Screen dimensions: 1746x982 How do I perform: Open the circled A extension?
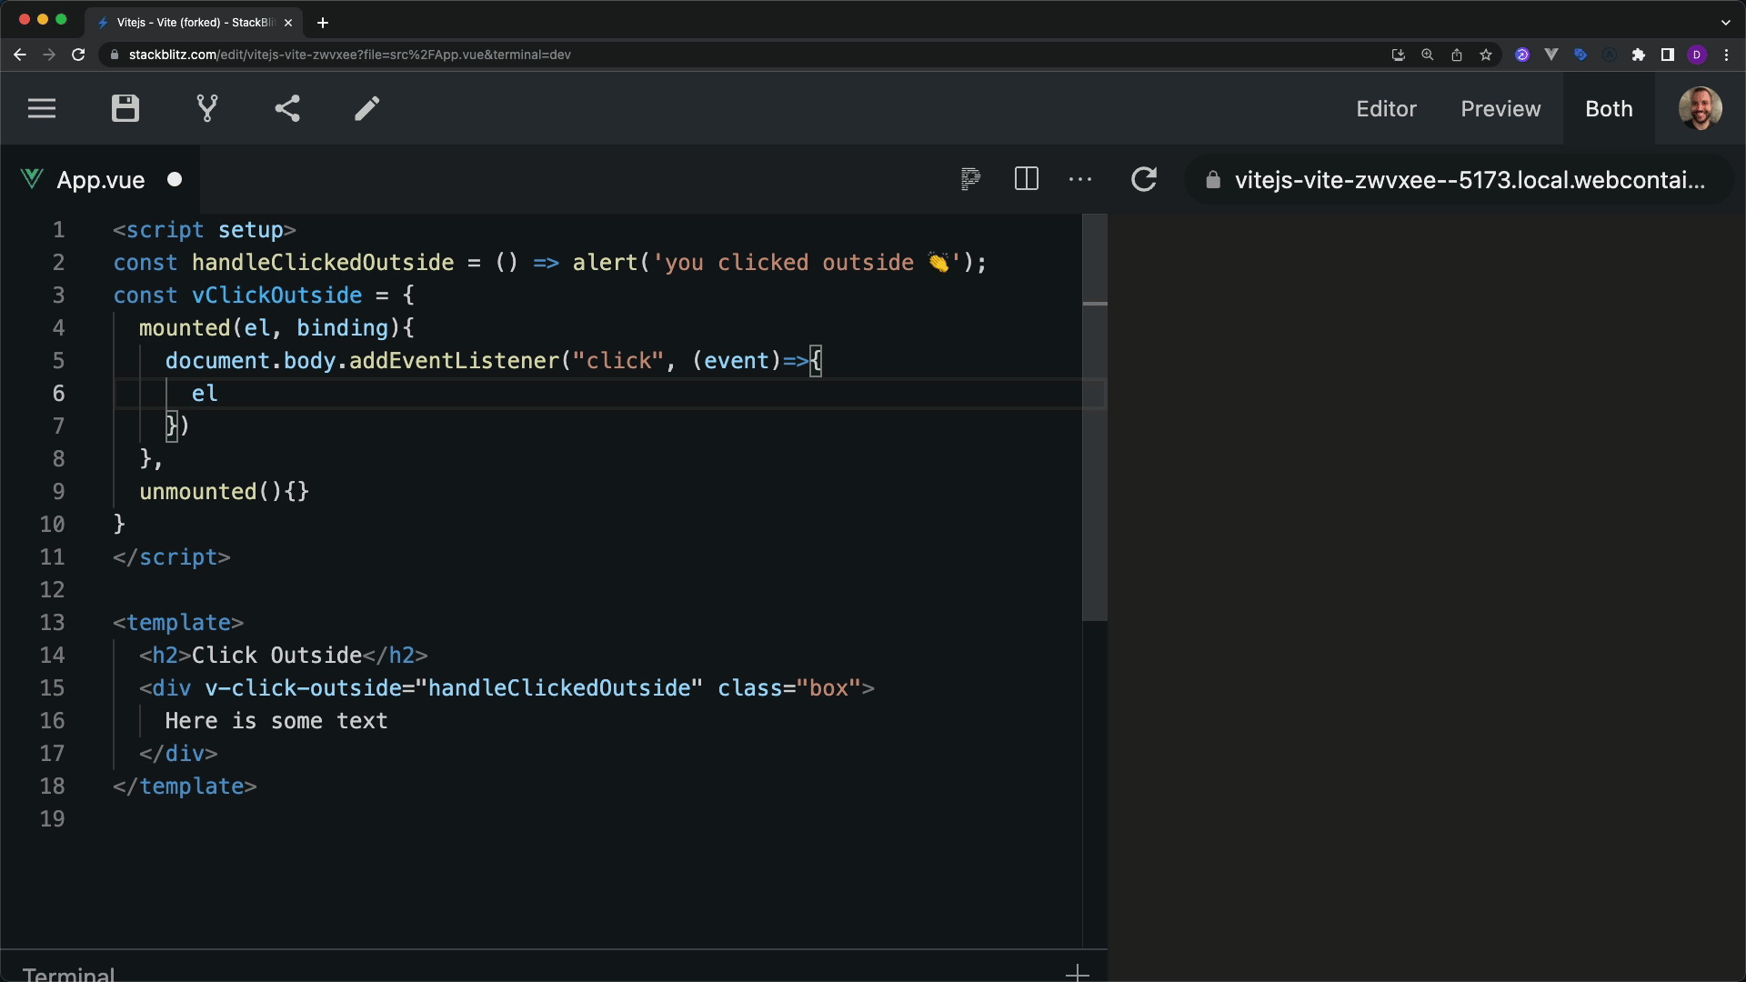pos(1610,55)
